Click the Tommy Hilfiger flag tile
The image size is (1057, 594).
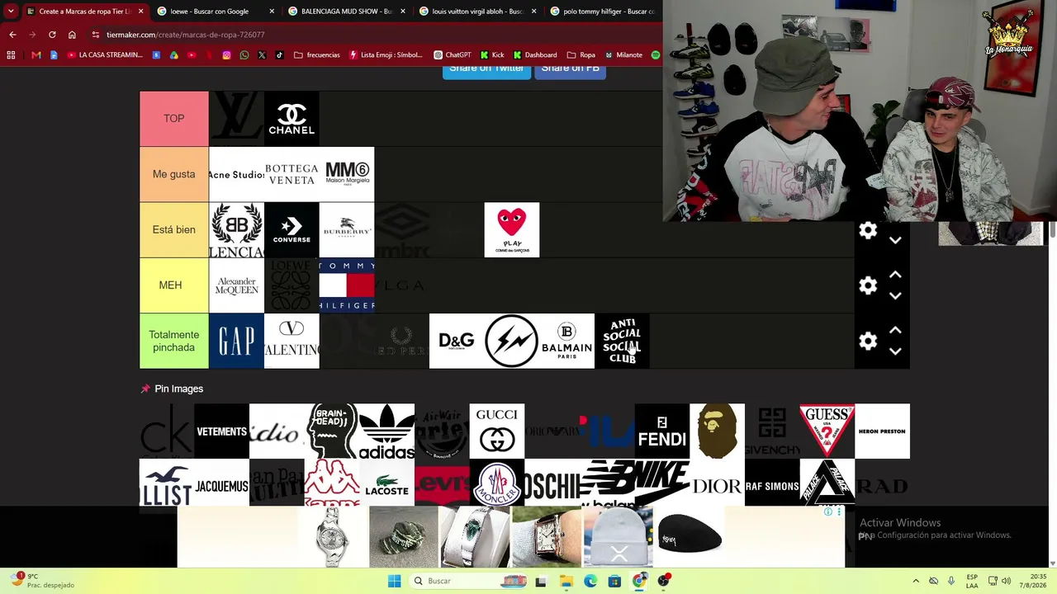[347, 285]
